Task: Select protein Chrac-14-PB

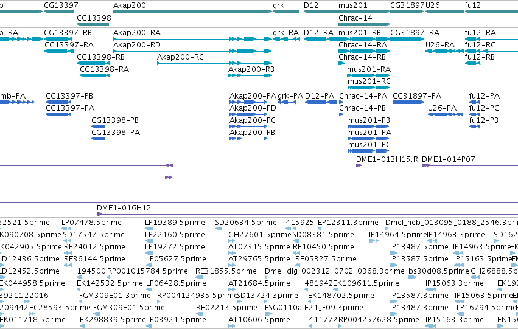Action: [x=341, y=114]
